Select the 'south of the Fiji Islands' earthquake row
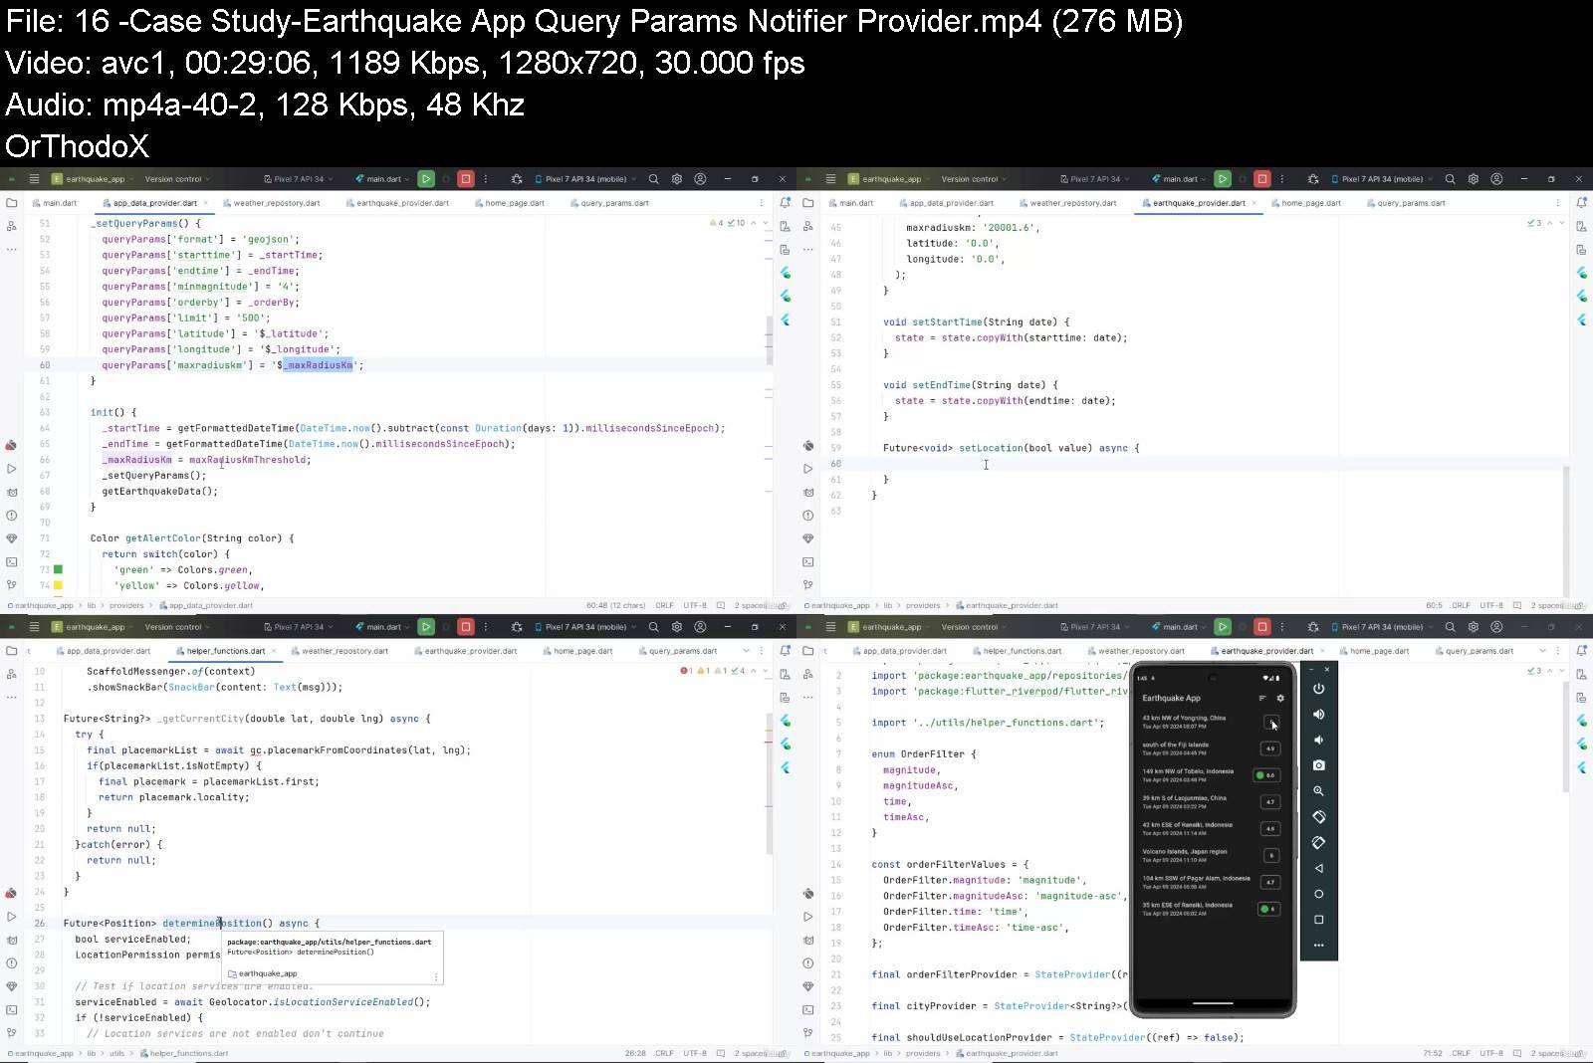Screen dimensions: 1593x1063 pyautogui.click(x=1213, y=748)
